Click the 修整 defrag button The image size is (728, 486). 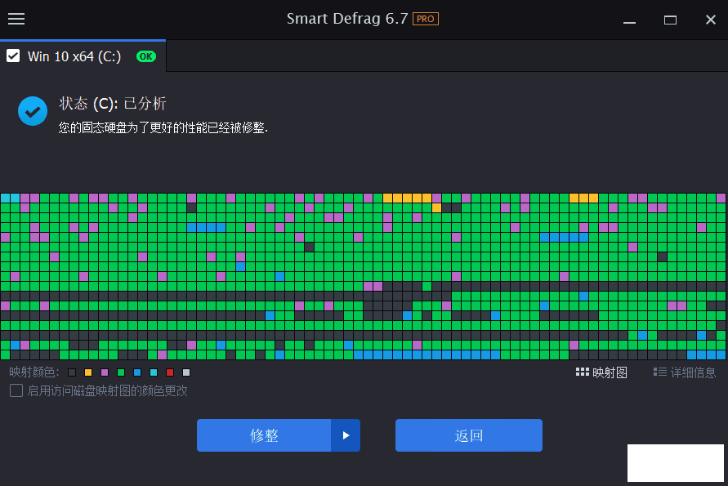click(264, 435)
